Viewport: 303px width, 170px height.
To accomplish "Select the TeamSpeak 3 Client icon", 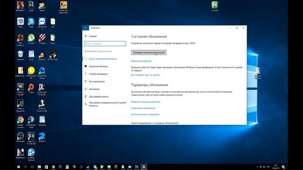I will point(31,122).
